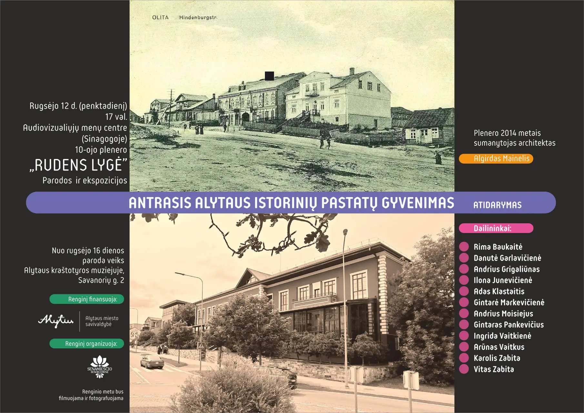Click artist name 'Vitas Zabita'
The width and height of the screenshot is (584, 413).
pos(494,369)
